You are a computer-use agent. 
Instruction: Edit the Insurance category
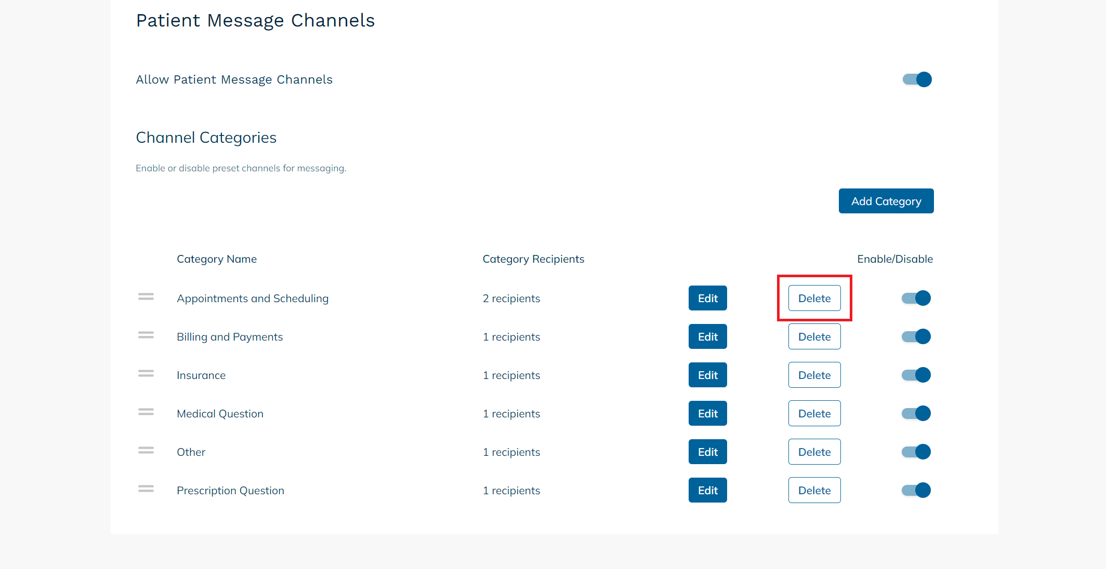(708, 375)
